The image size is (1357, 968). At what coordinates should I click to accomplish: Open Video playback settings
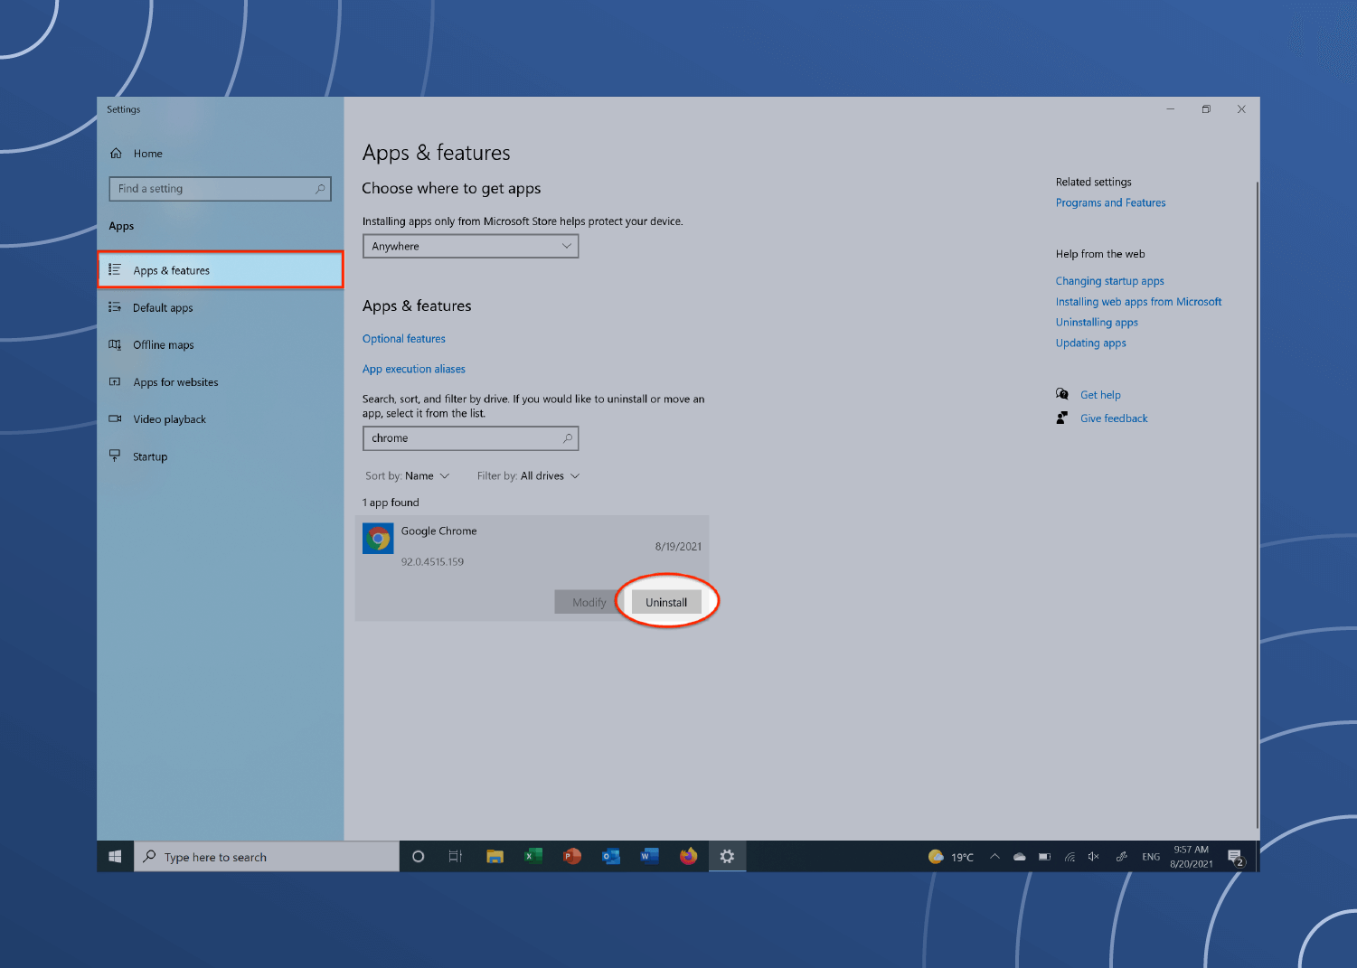pos(169,418)
